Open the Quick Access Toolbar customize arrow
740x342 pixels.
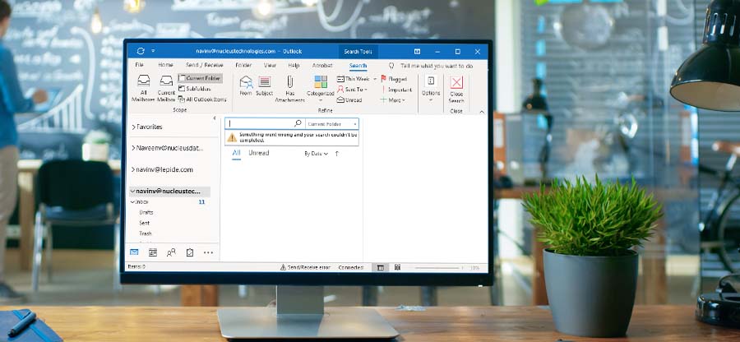[x=153, y=51]
